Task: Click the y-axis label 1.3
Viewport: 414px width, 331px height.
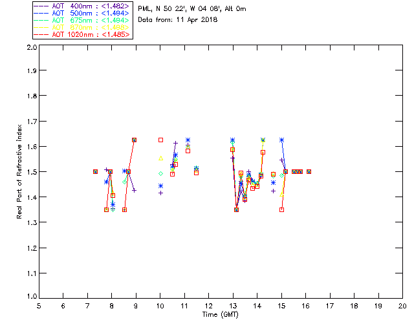Action: (x=32, y=222)
